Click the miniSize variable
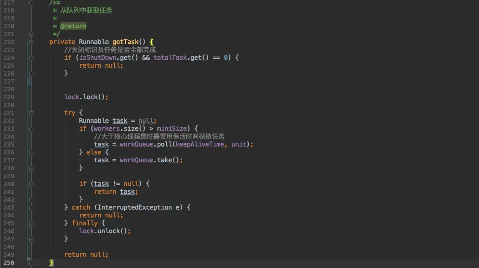Screen dimensions: 479x268 click(172, 128)
